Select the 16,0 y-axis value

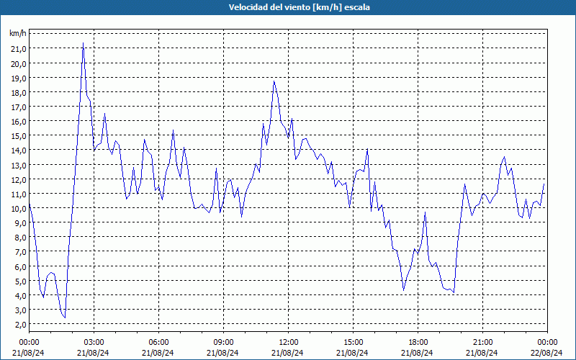point(19,122)
